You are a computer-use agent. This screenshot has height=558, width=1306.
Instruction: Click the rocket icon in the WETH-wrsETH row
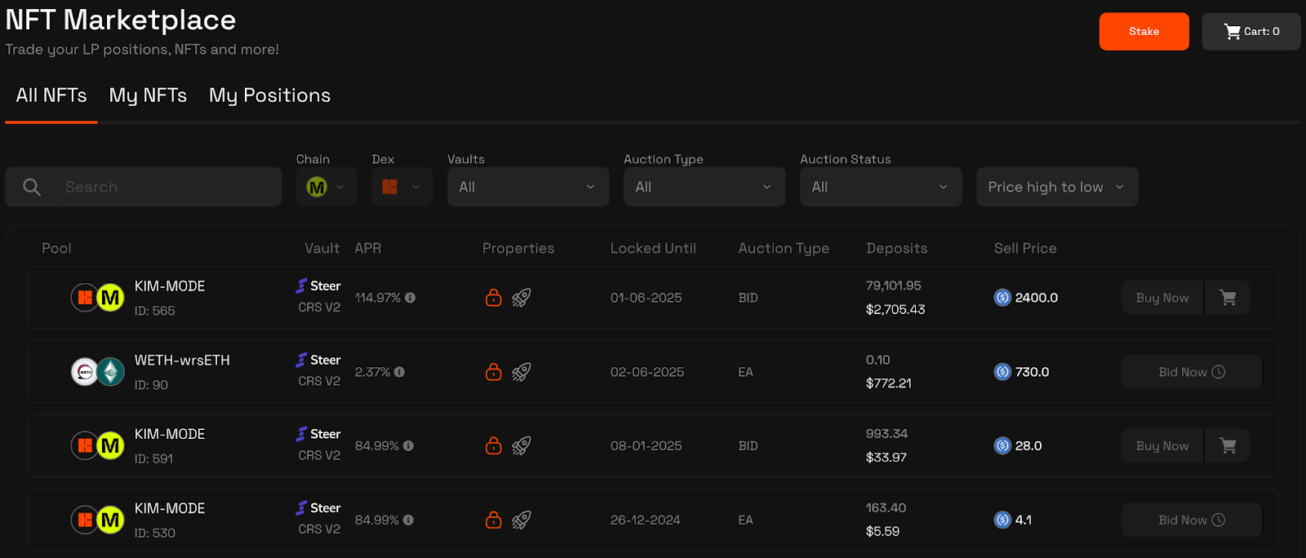click(522, 372)
